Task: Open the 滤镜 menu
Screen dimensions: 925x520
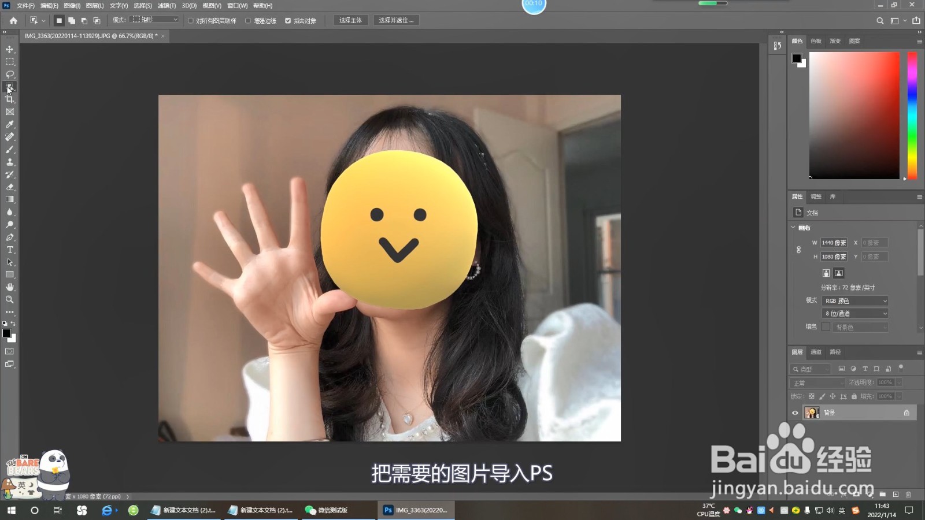Action: point(165,5)
